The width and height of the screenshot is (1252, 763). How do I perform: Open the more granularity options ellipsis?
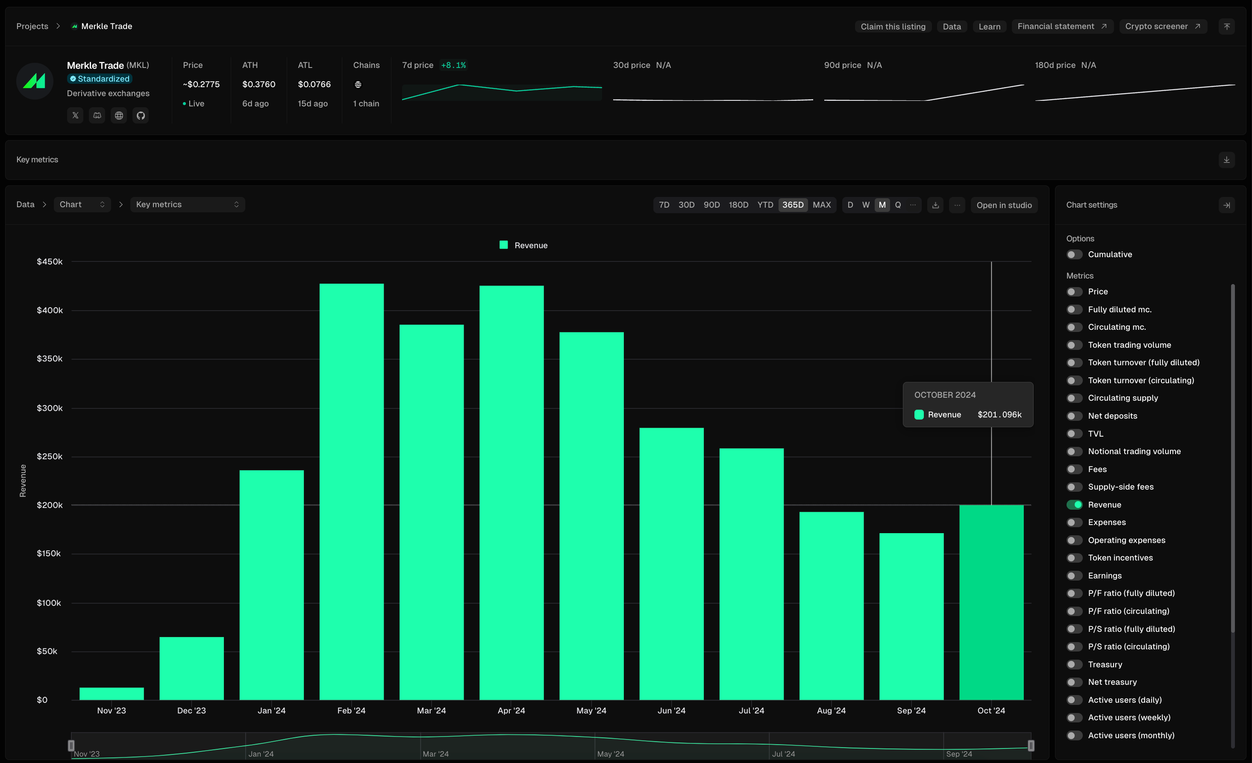coord(913,205)
